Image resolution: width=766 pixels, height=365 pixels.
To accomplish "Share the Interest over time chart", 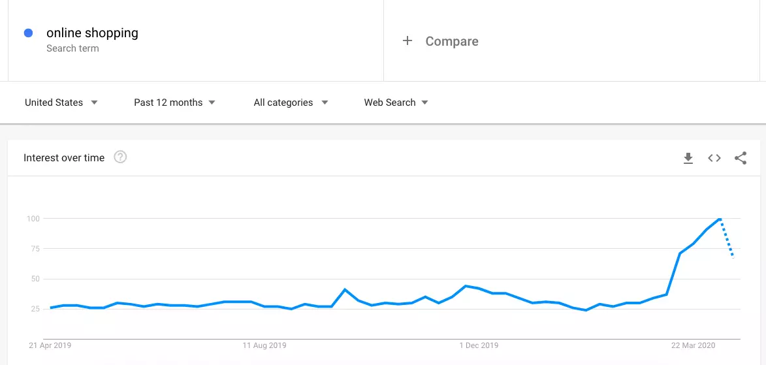I will (741, 158).
